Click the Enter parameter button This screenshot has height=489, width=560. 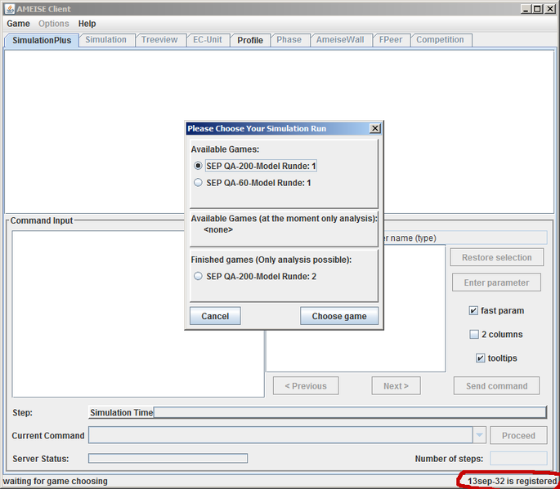click(496, 282)
